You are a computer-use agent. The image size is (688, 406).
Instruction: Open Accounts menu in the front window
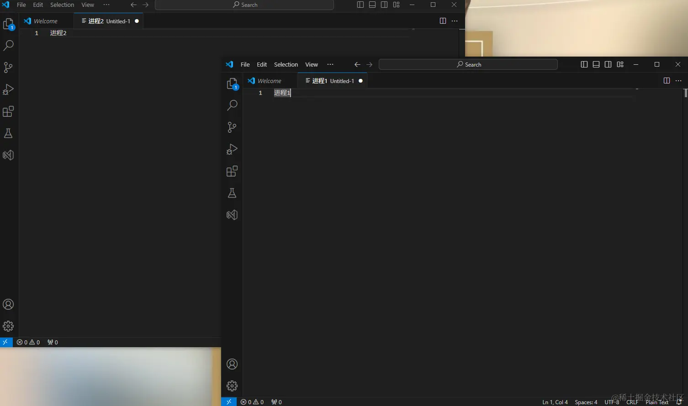coord(232,364)
